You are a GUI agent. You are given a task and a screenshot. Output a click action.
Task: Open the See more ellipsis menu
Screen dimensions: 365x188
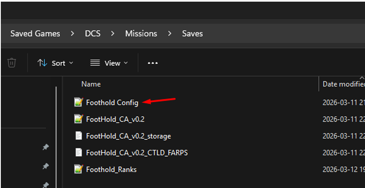coord(153,63)
